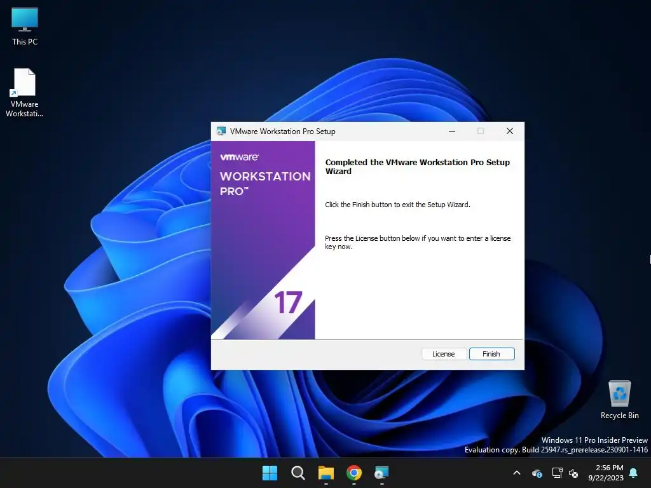
Task: Launch Google Chrome from taskbar
Action: [x=354, y=473]
